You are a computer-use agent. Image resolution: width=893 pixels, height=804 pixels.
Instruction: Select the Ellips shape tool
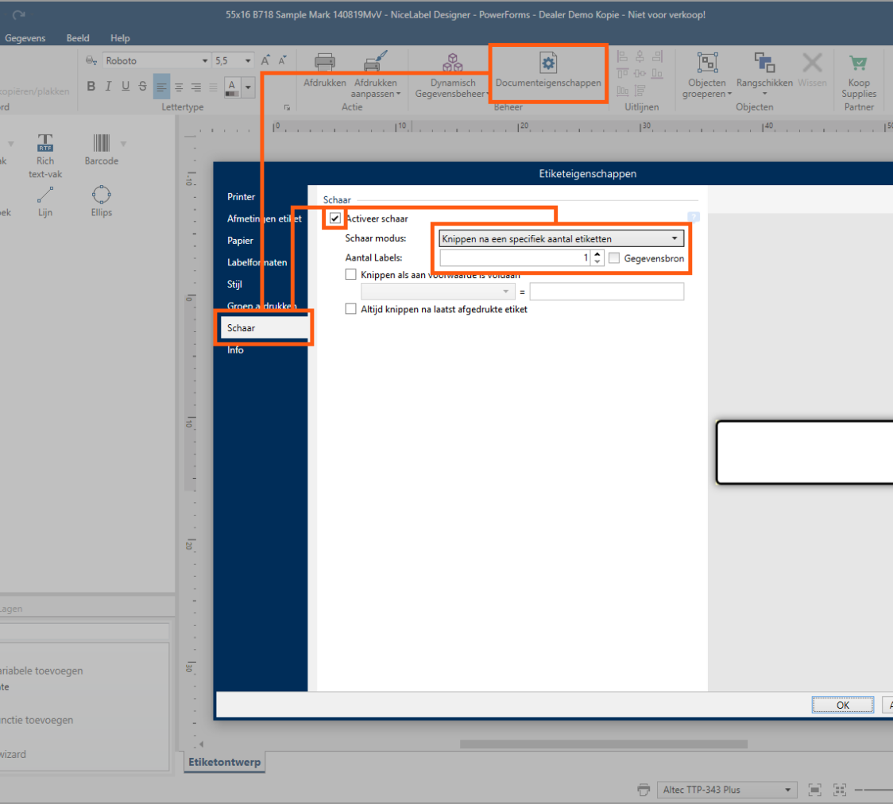click(x=101, y=195)
